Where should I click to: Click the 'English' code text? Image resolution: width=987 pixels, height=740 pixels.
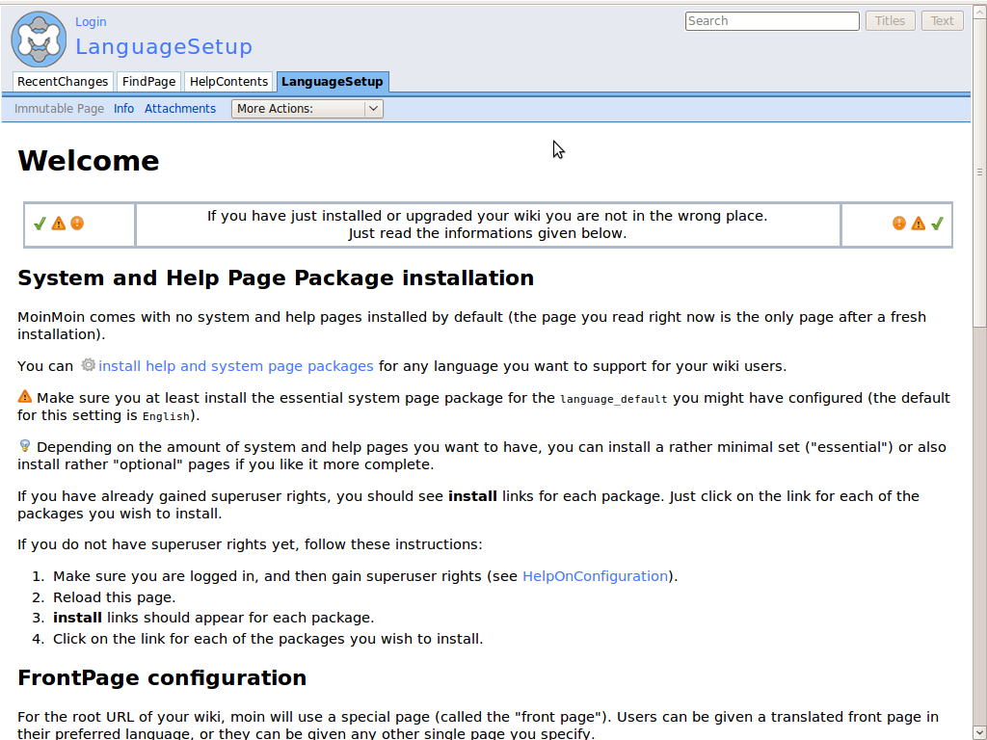point(166,416)
